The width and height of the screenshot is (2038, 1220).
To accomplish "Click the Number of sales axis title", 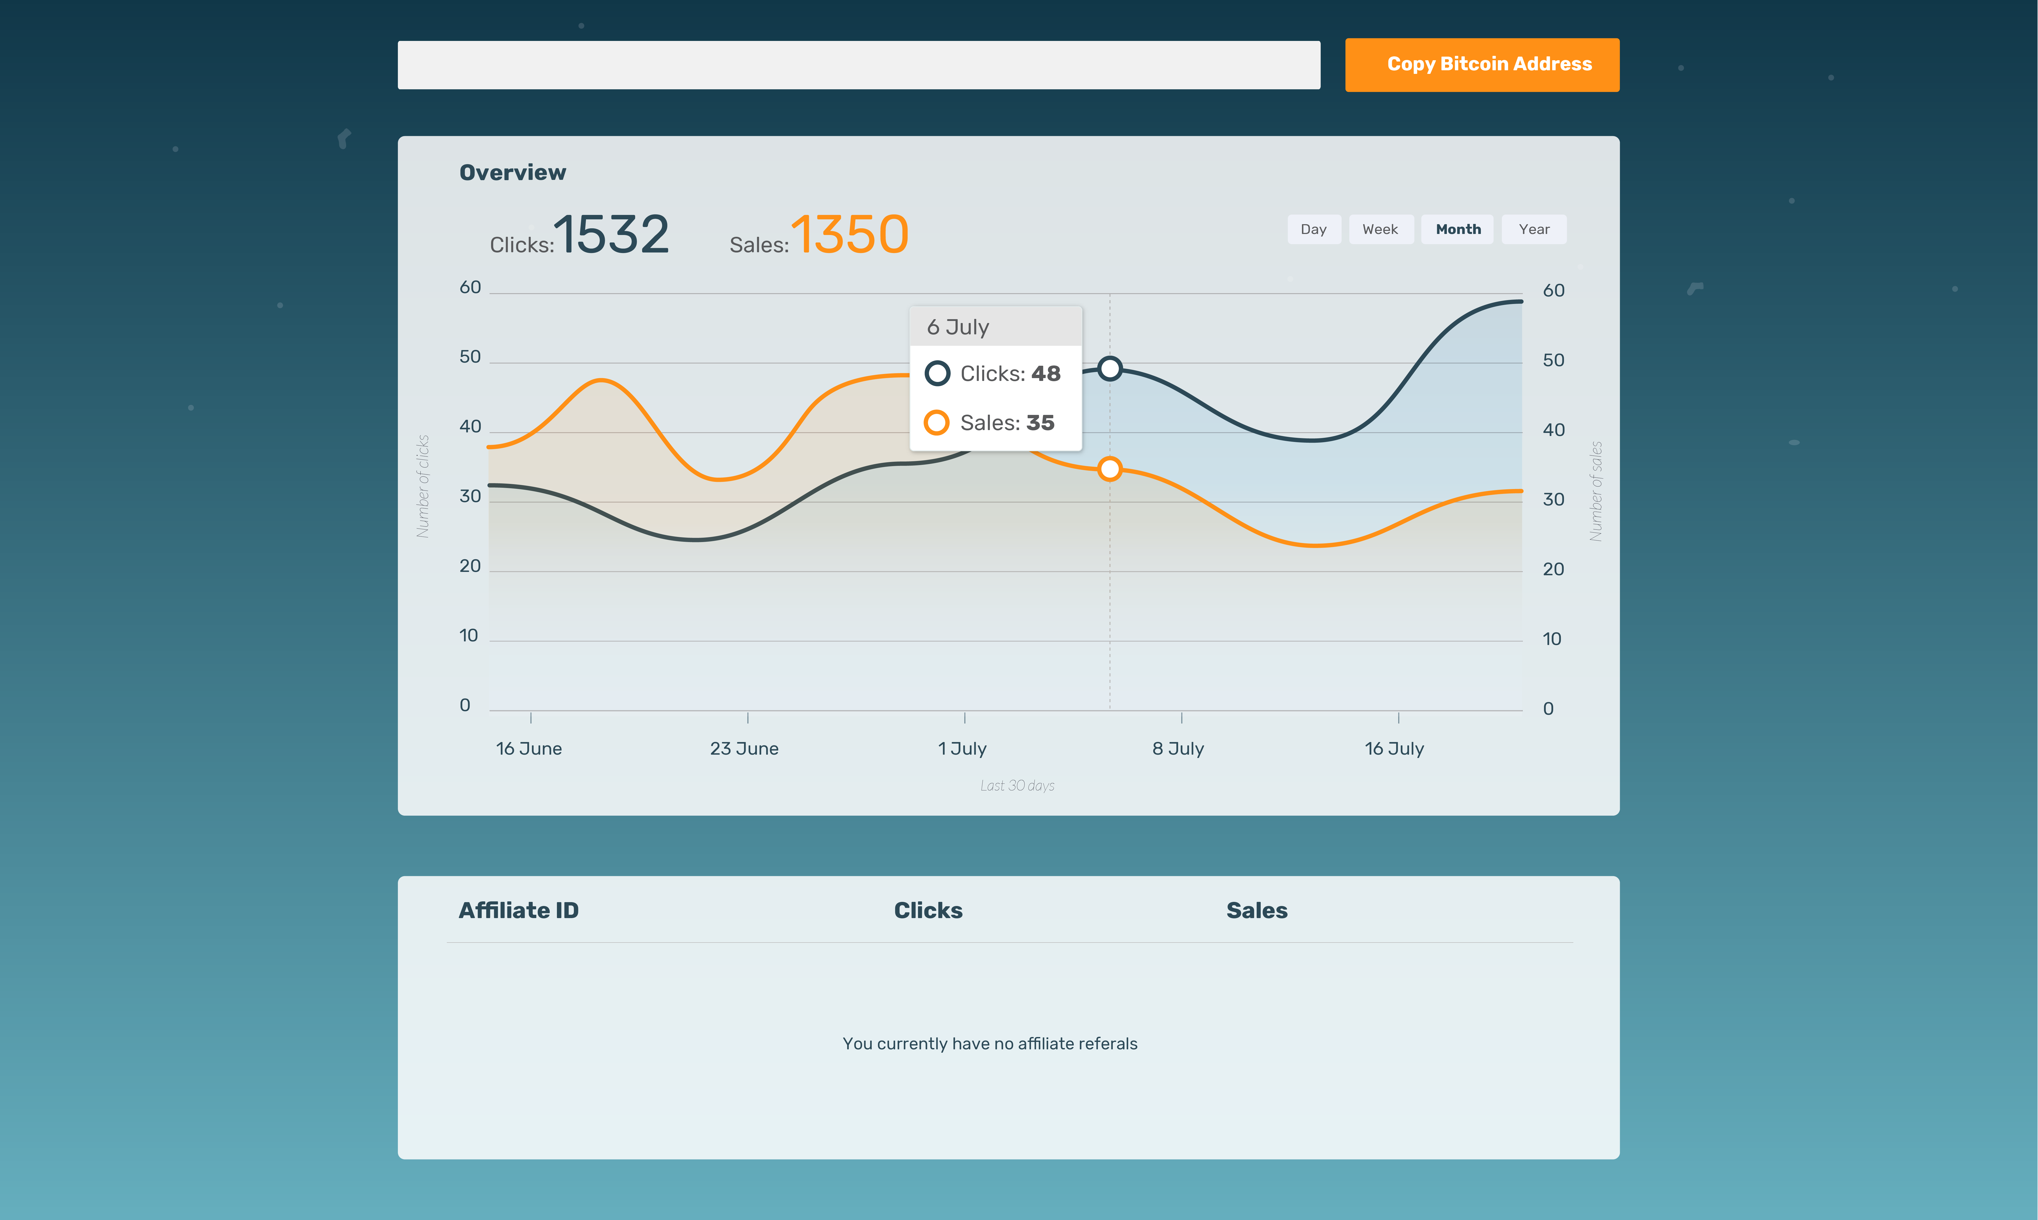I will point(1596,492).
